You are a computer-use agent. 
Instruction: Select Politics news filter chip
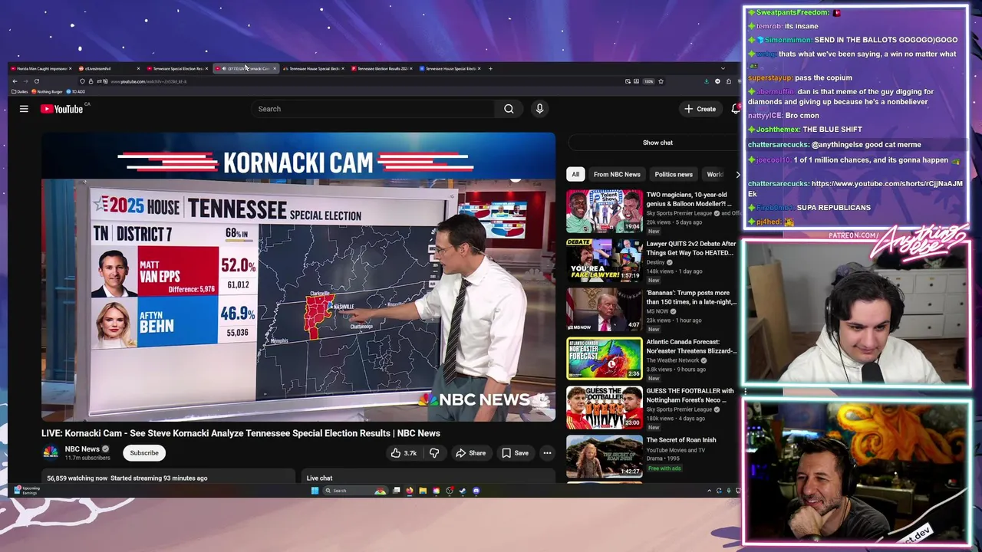pyautogui.click(x=674, y=174)
